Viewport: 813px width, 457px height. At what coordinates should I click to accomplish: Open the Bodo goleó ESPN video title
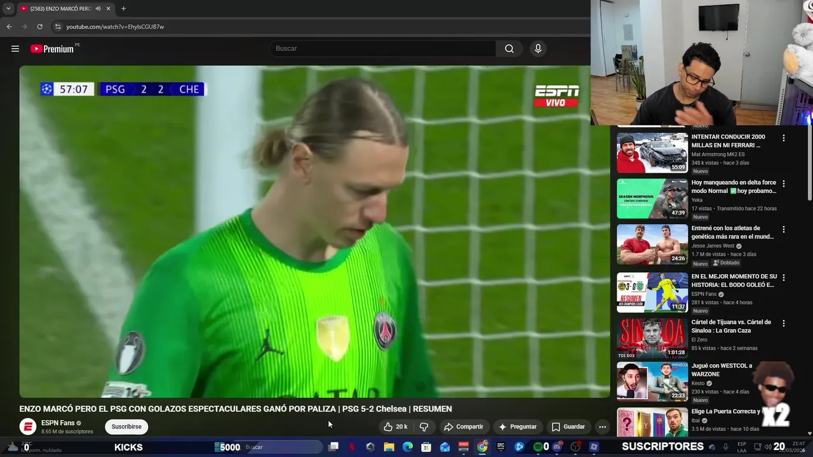coord(734,281)
